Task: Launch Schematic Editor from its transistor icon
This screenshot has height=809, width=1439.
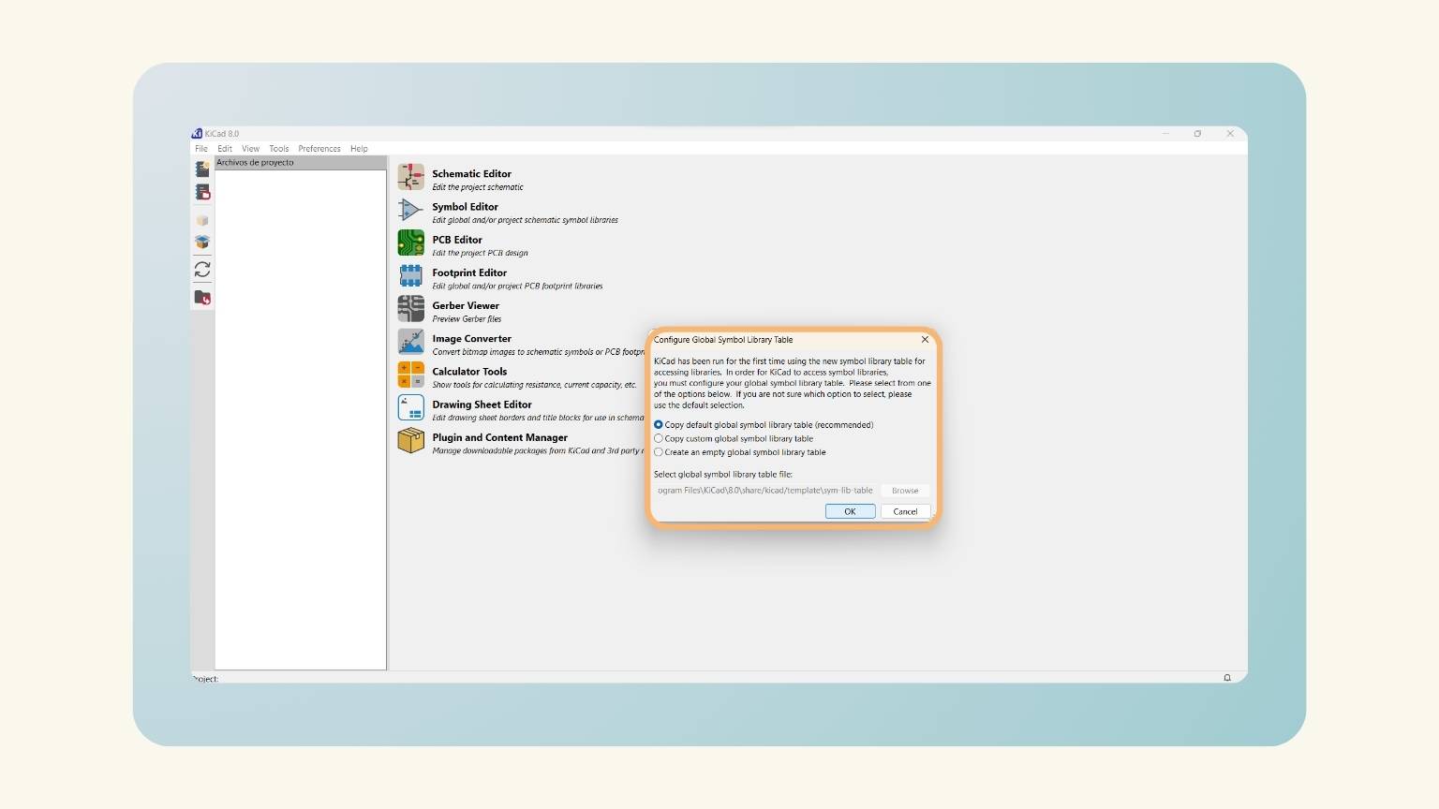Action: pos(410,177)
